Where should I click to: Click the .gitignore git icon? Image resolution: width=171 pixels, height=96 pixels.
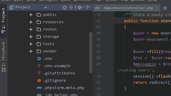39,81
